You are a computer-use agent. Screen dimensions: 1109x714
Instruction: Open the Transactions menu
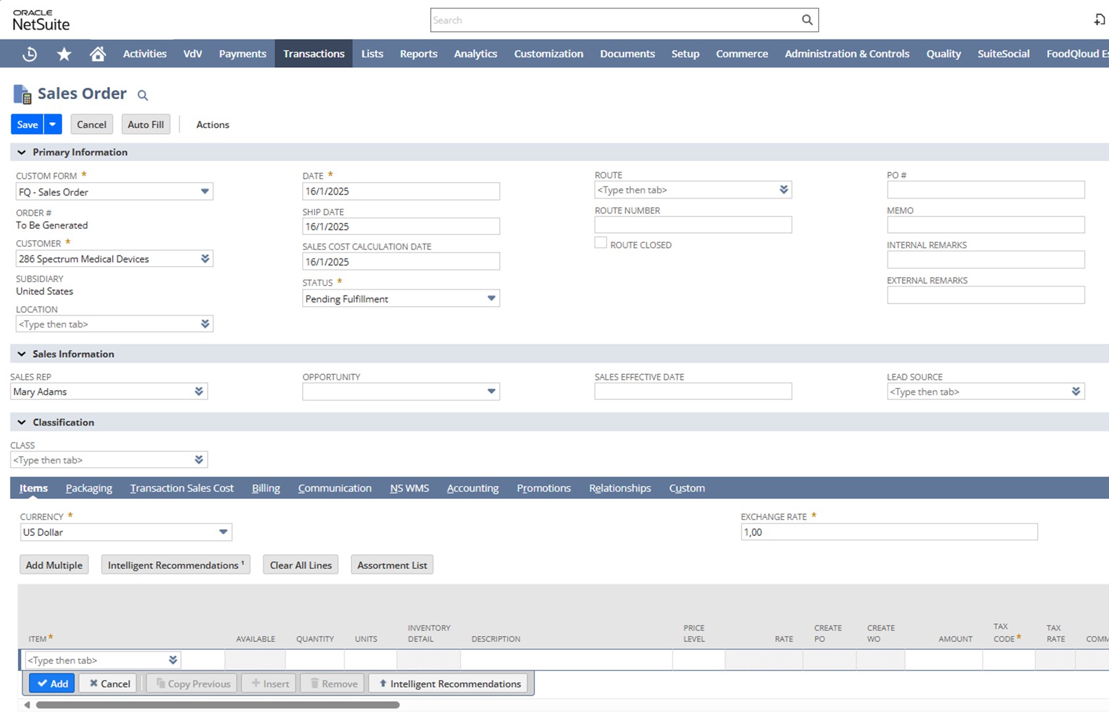click(313, 53)
